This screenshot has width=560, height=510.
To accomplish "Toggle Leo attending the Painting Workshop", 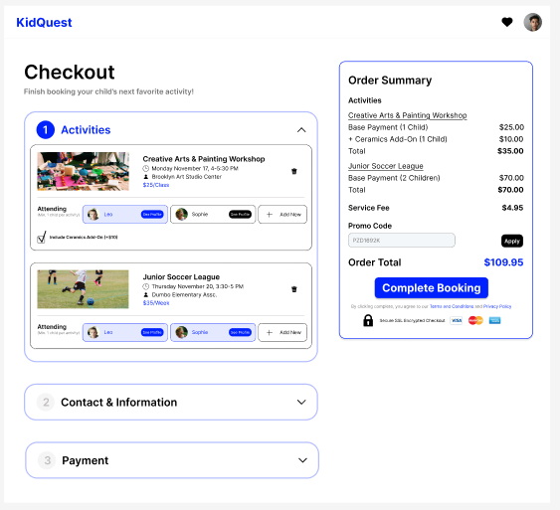I will tap(125, 214).
